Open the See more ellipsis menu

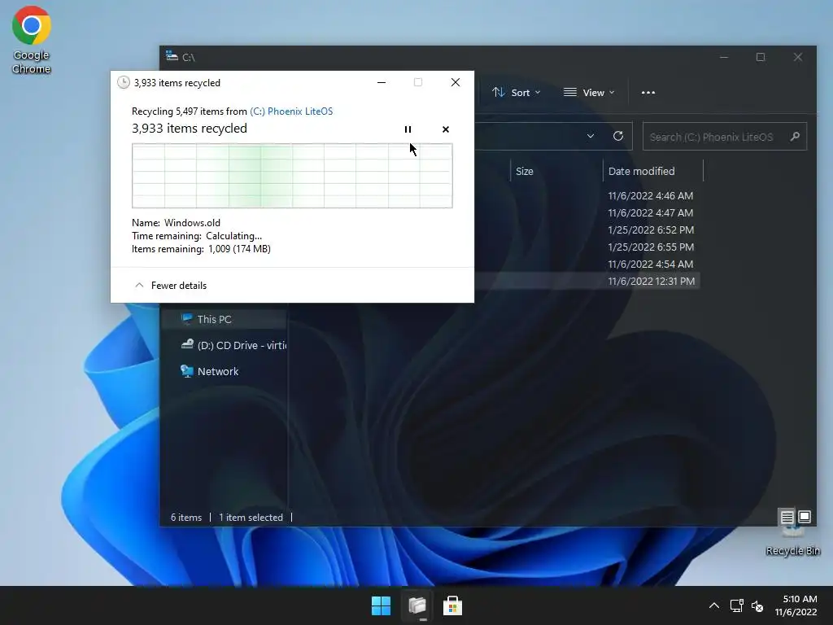(x=648, y=93)
